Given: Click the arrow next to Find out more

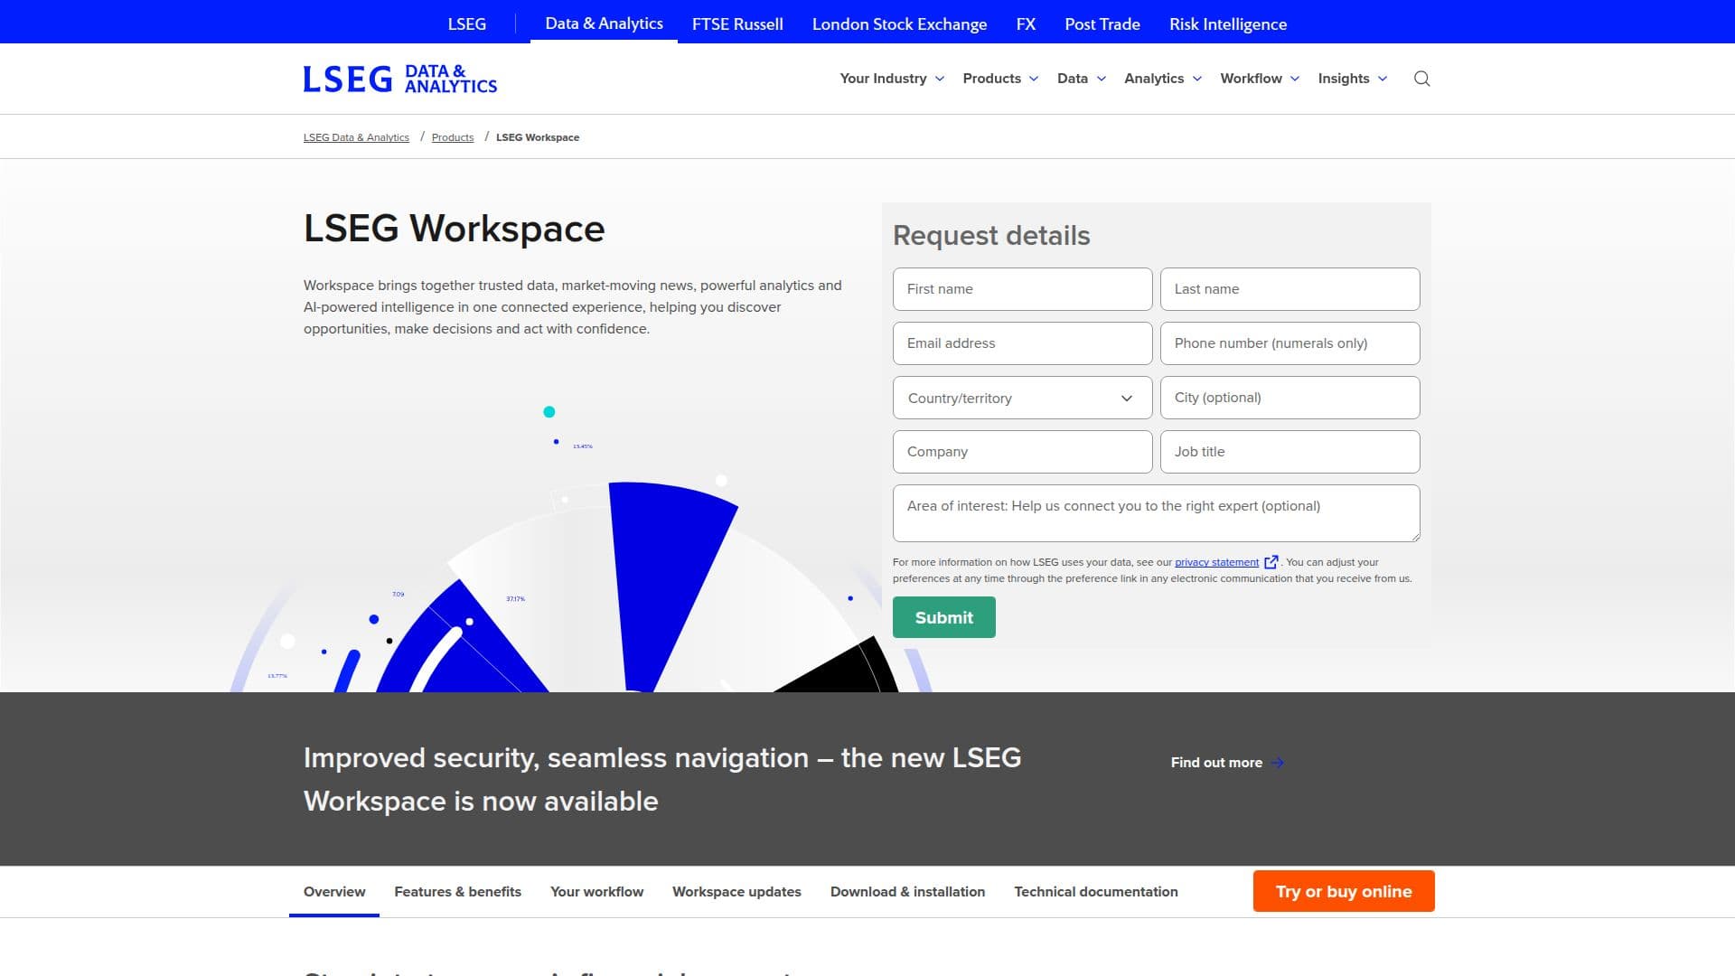Looking at the screenshot, I should (x=1277, y=763).
